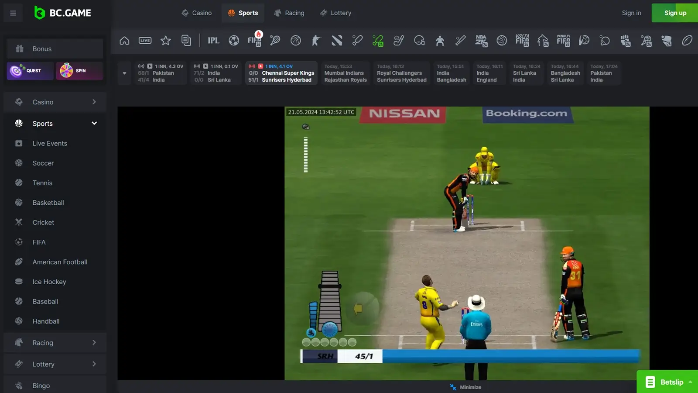Click the BC.GAME logo
The height and width of the screenshot is (393, 698).
pos(62,13)
